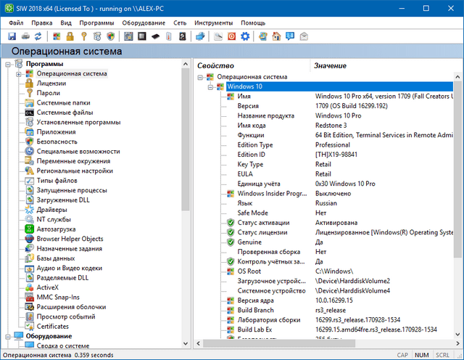This screenshot has width=464, height=360.
Task: Collapse the Программы tree node
Action: point(7,64)
